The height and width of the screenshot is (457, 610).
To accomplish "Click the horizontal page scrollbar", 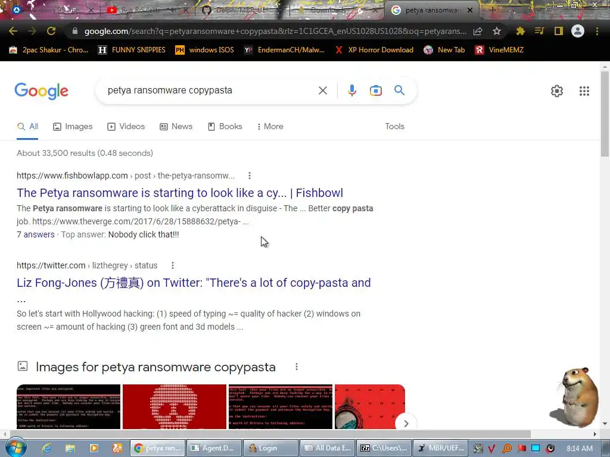I will coord(270,434).
